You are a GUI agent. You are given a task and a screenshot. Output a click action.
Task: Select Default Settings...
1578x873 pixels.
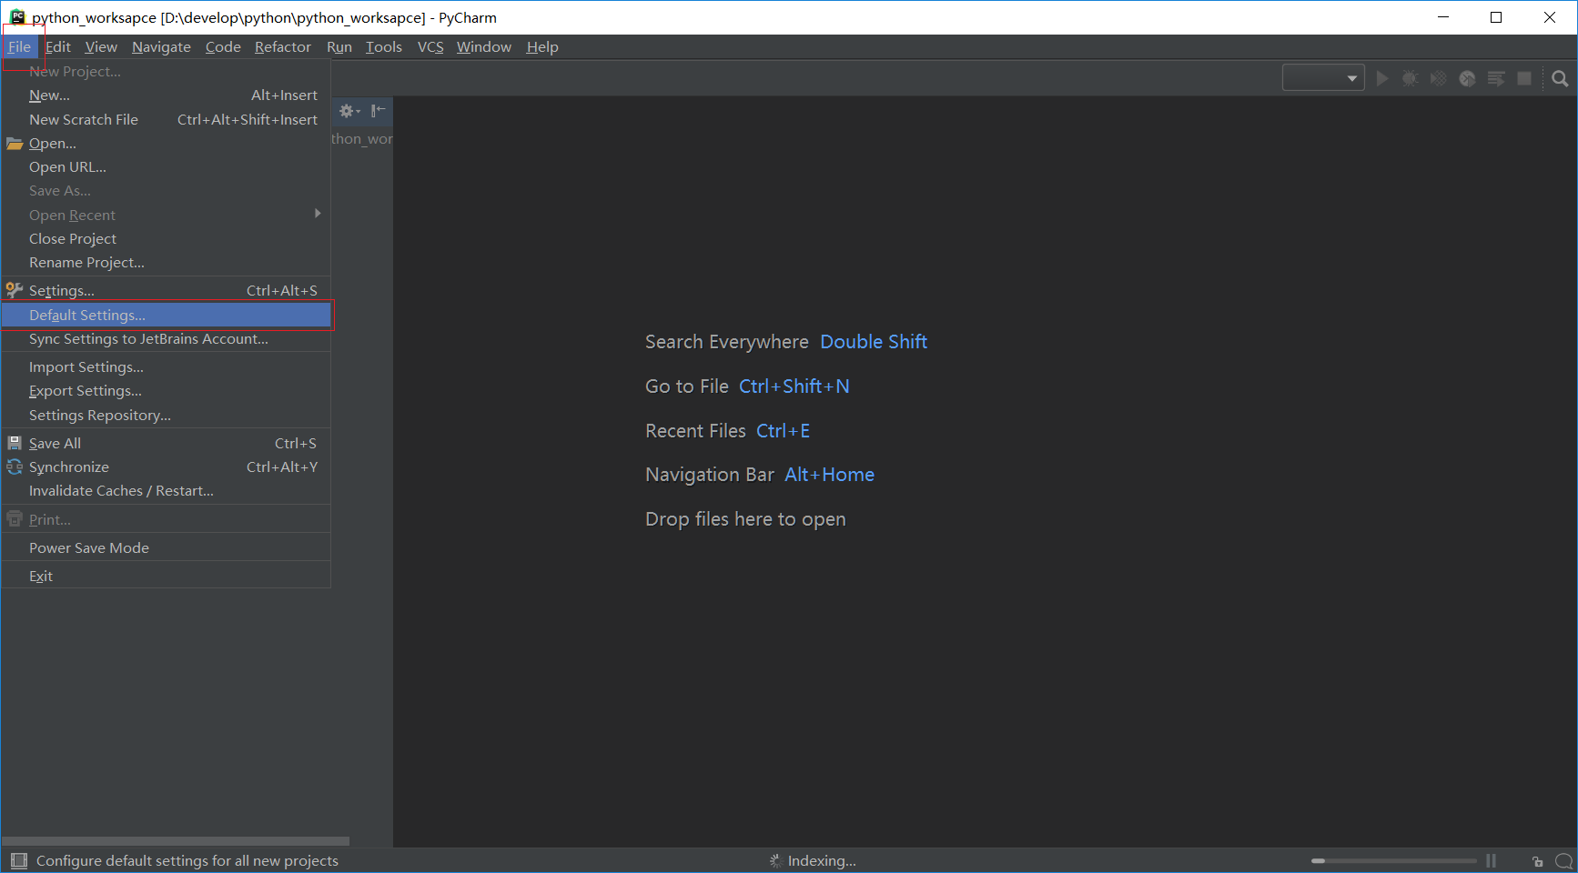pos(167,315)
